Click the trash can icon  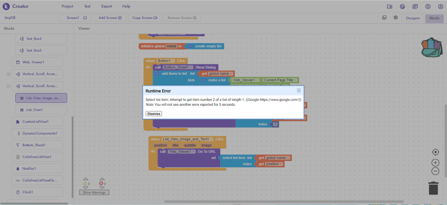(x=433, y=188)
